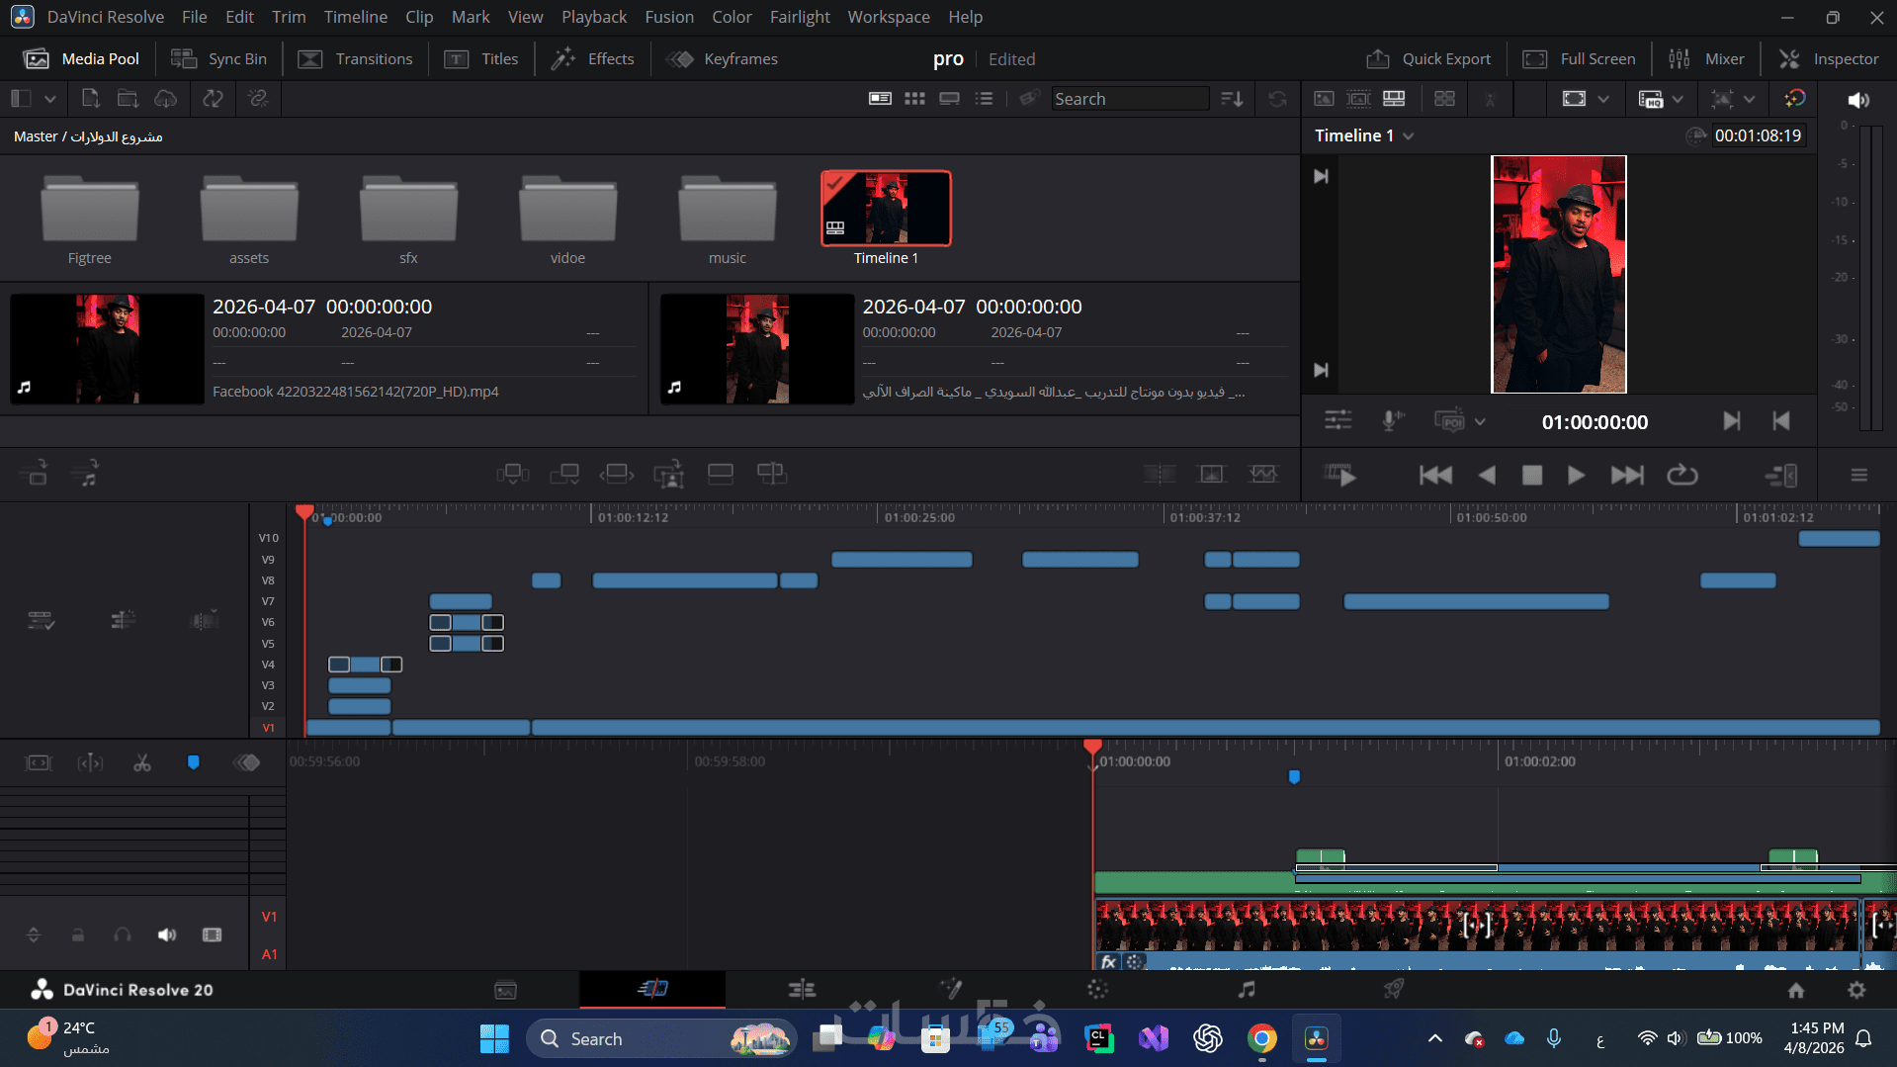Open the Transitions panel
The height and width of the screenshot is (1067, 1897).
[355, 59]
